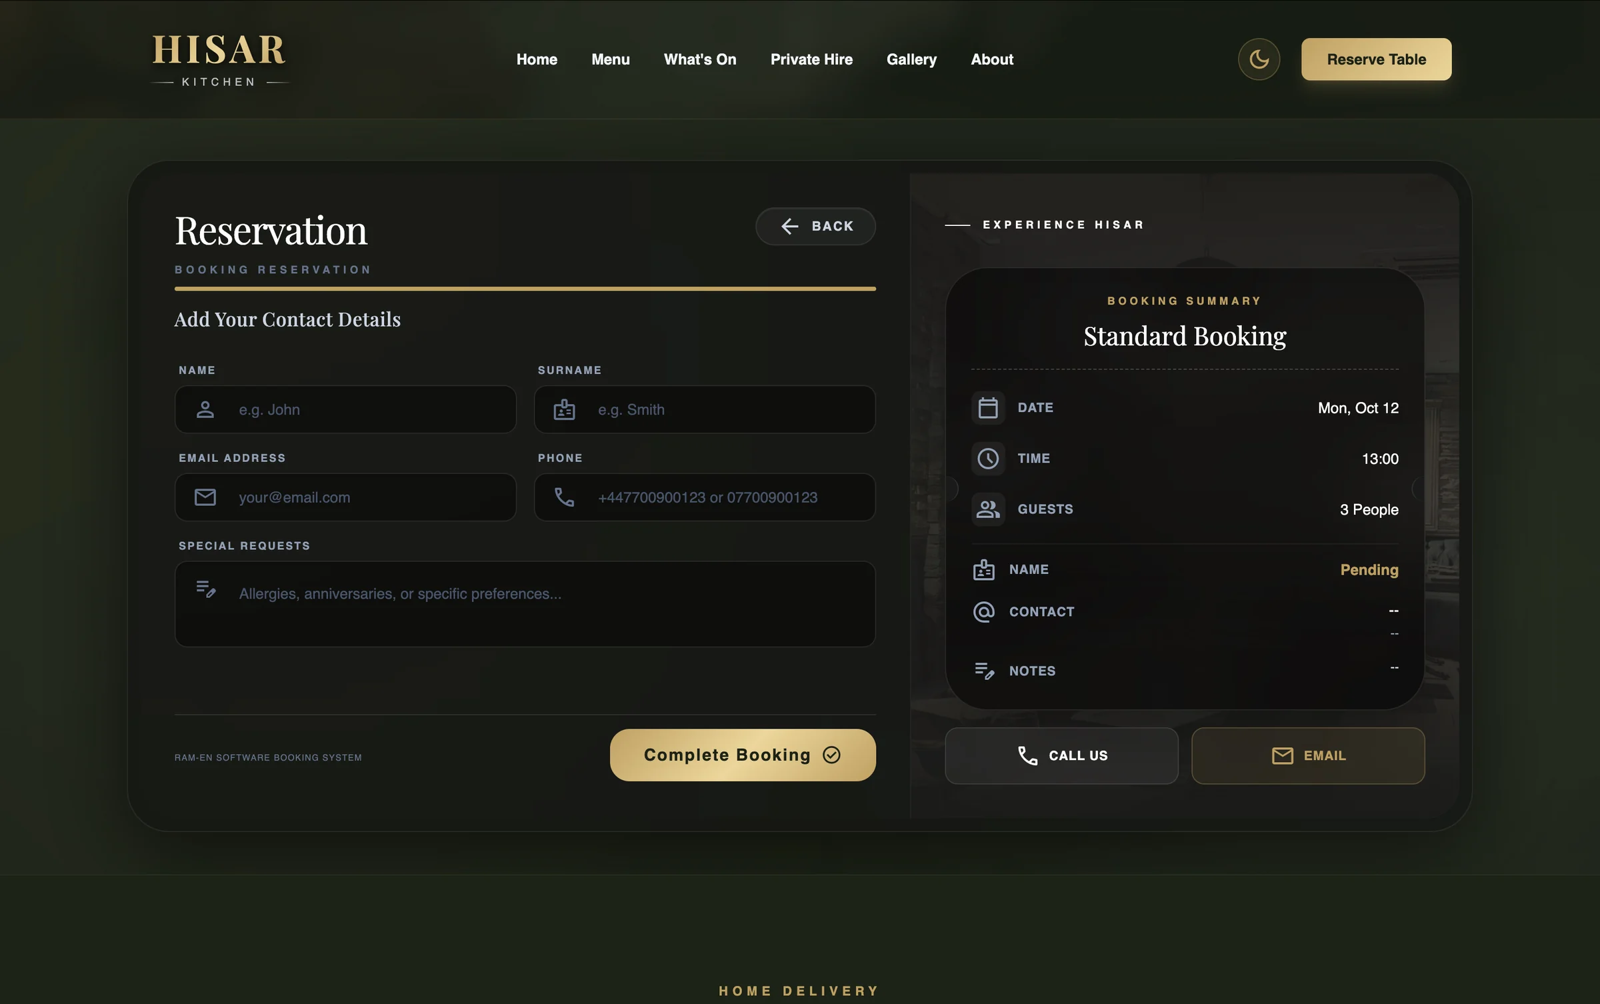This screenshot has height=1004, width=1600.
Task: Click the phone icon in the Phone field
Action: coord(564,497)
